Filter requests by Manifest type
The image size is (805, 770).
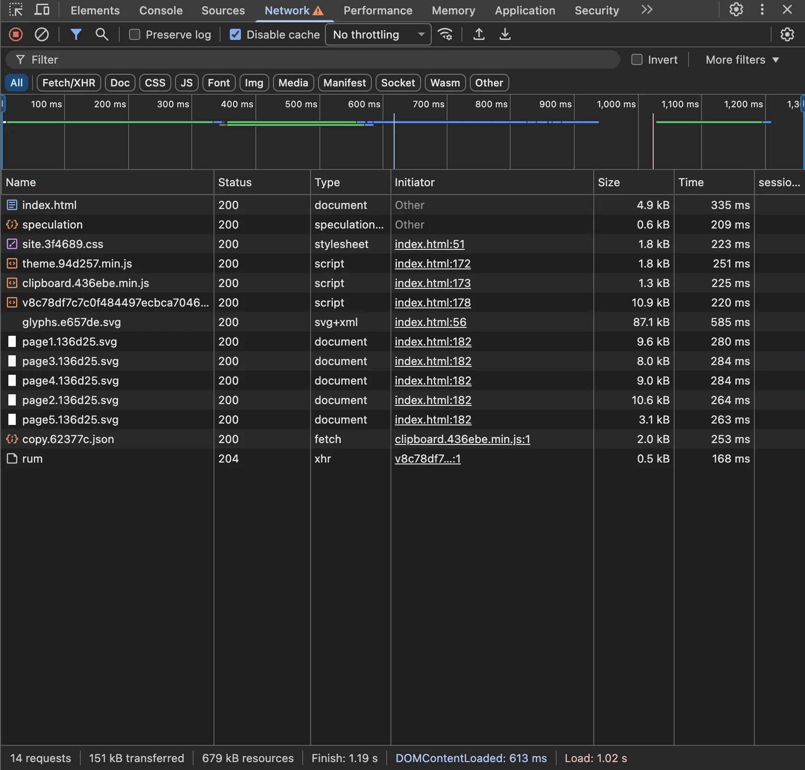pyautogui.click(x=344, y=83)
